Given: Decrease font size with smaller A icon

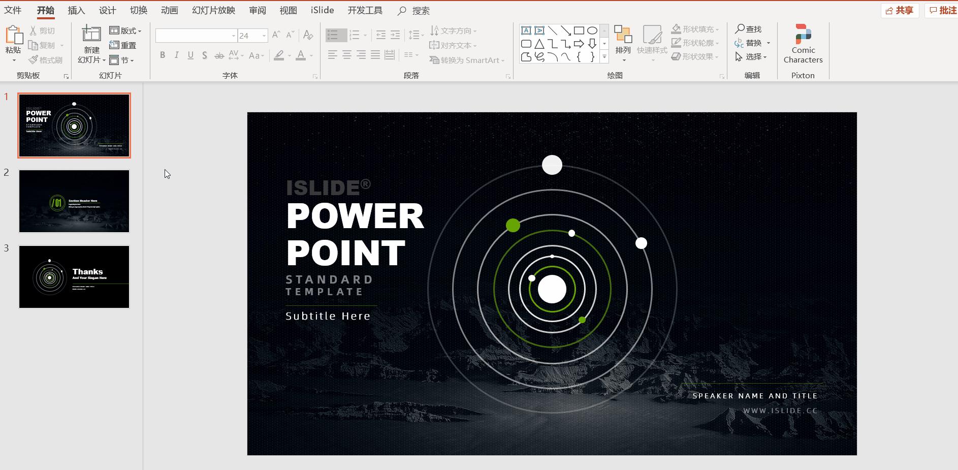Looking at the screenshot, I should [290, 35].
